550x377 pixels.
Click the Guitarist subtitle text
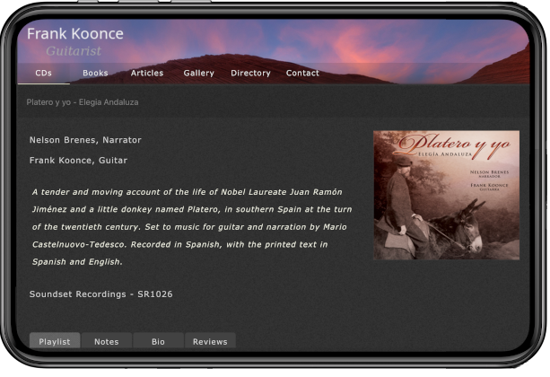(74, 51)
